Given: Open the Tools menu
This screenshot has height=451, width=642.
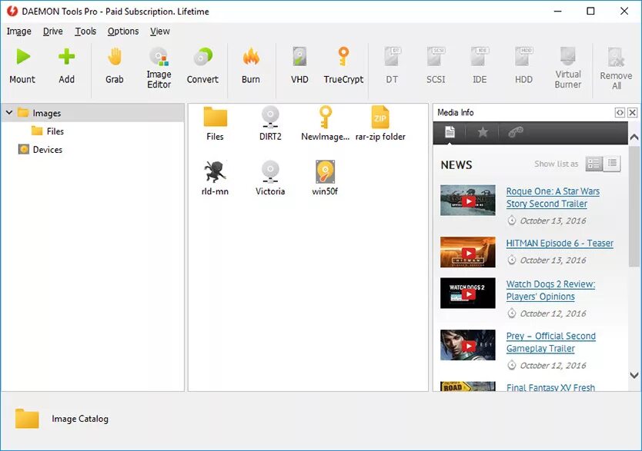Looking at the screenshot, I should (85, 31).
